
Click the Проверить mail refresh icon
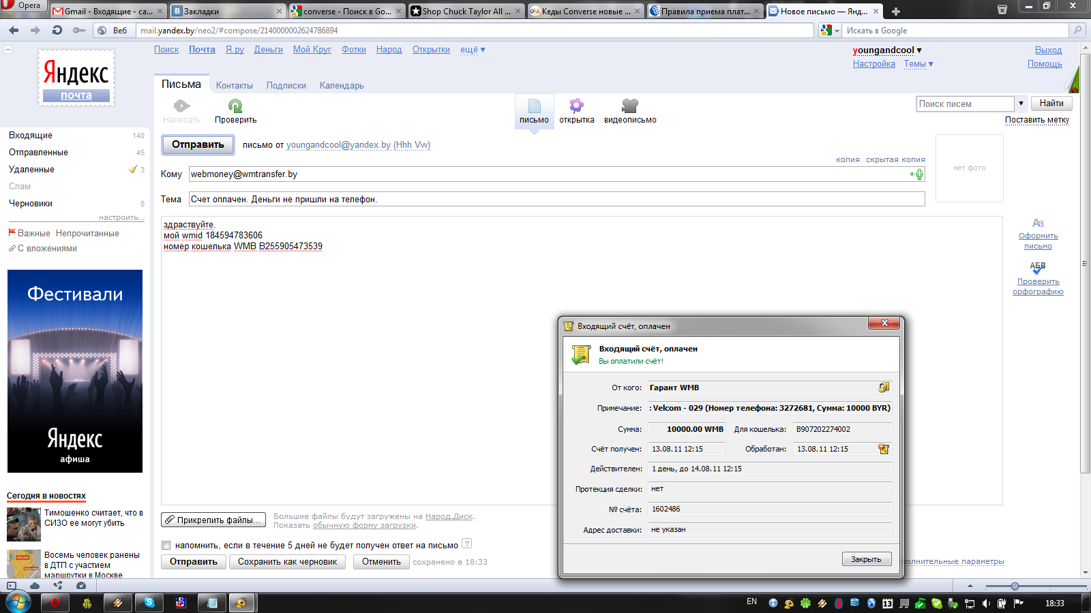click(235, 106)
